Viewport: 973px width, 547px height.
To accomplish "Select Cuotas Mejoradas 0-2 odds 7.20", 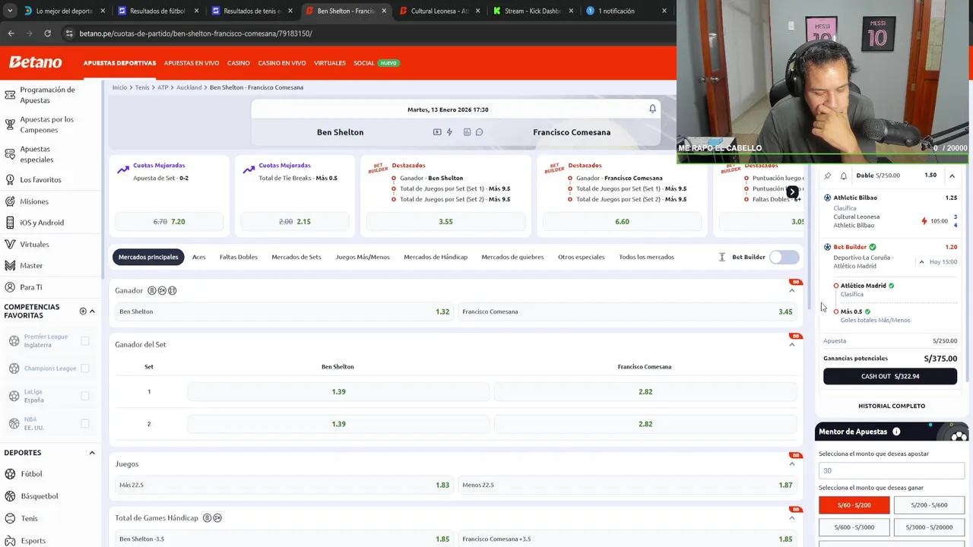I will 169,221.
